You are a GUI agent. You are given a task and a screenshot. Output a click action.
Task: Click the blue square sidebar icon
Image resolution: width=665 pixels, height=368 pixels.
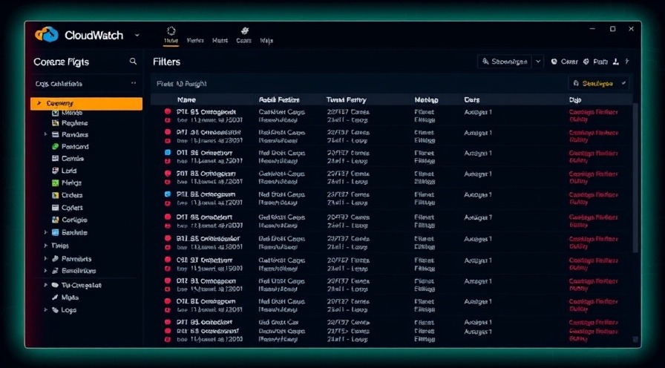(55, 232)
